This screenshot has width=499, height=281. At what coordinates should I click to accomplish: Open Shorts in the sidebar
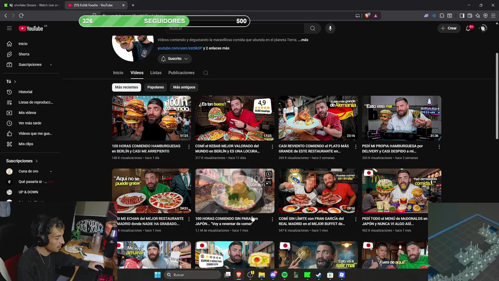pos(24,54)
